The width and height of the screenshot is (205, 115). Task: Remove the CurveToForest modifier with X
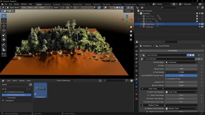click(x=199, y=55)
